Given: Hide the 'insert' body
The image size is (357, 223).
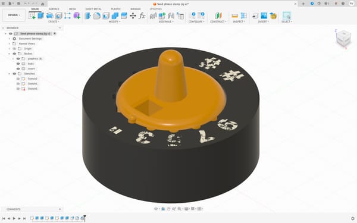Looking at the screenshot, I should pos(18,69).
